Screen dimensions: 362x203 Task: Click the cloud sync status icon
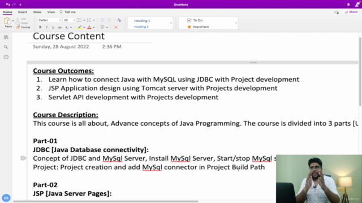coord(337,12)
